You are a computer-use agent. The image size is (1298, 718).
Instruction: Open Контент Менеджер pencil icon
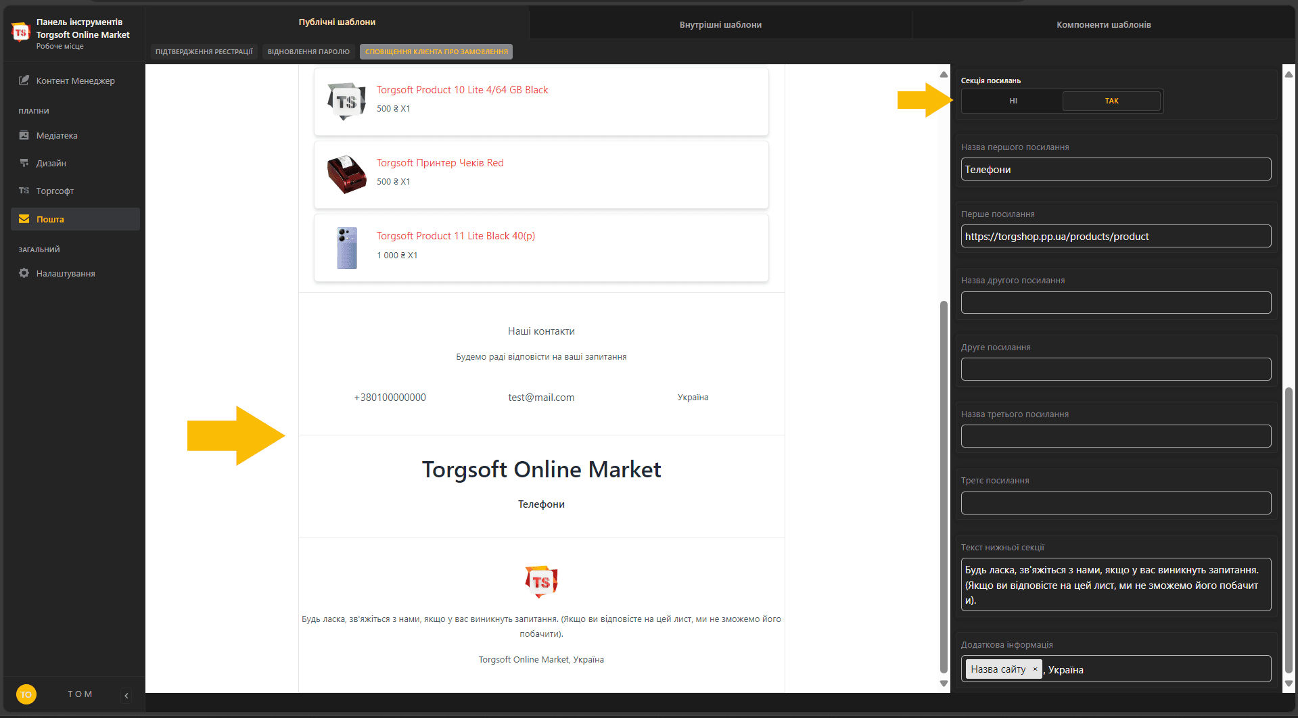pos(24,80)
